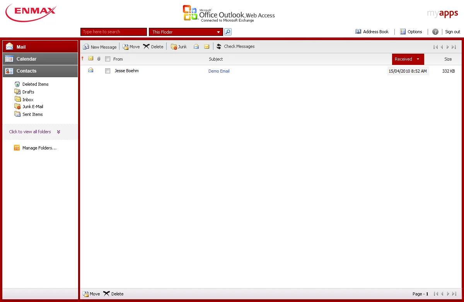Screen dimensions: 464x302
Task: Open Drafts folder
Action: pyautogui.click(x=24, y=92)
